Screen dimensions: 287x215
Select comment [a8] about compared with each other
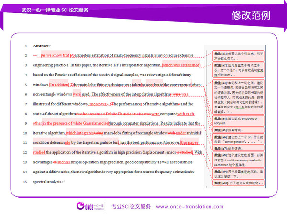(x=238, y=160)
